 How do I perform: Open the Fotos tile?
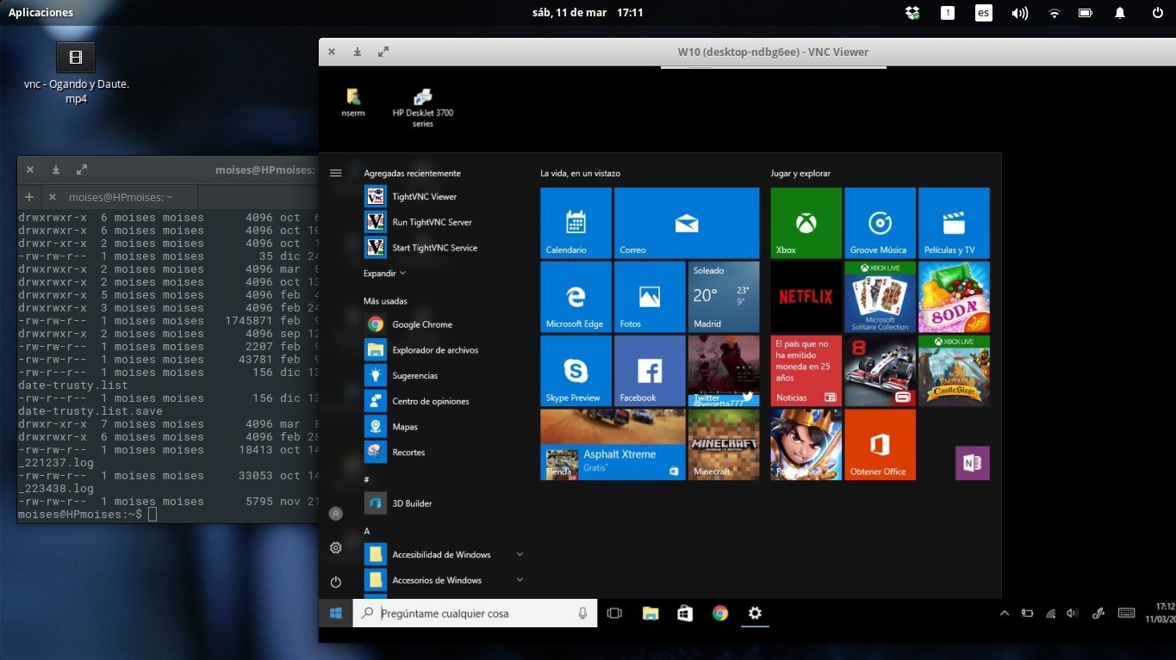coord(650,297)
